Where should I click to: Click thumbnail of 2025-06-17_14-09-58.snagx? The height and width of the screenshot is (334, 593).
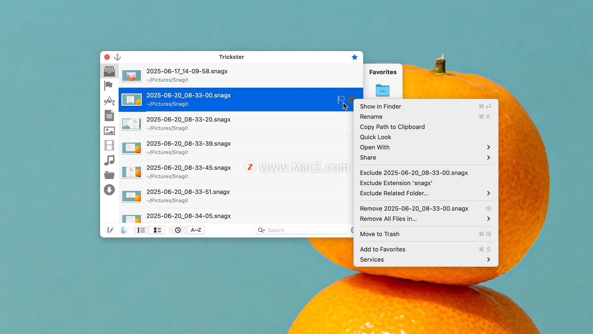(x=132, y=75)
